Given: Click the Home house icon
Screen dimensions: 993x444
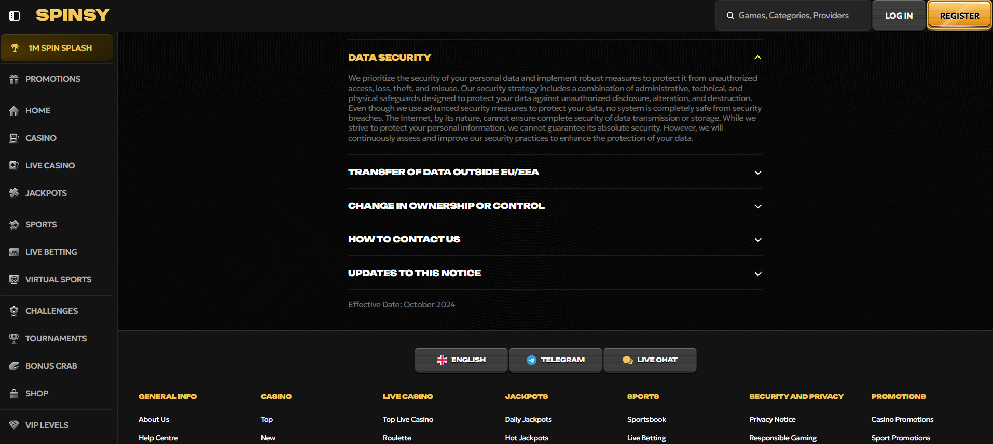Looking at the screenshot, I should [x=14, y=111].
